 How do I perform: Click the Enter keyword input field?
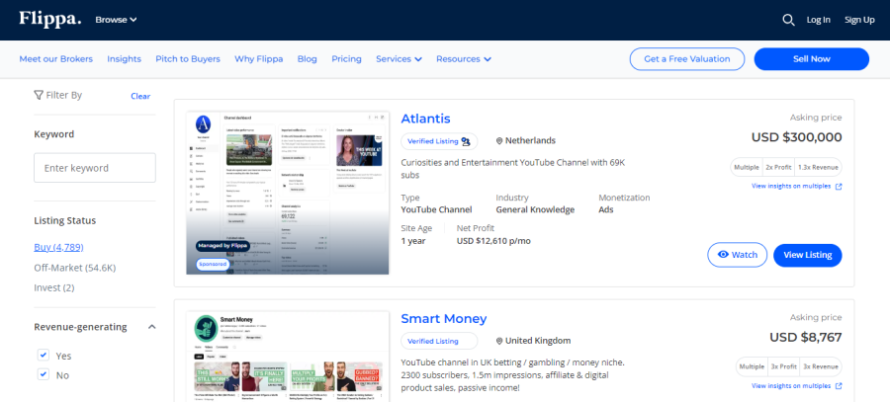pos(95,168)
